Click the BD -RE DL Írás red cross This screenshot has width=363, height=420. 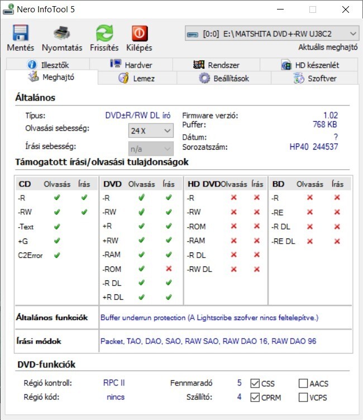337,241
